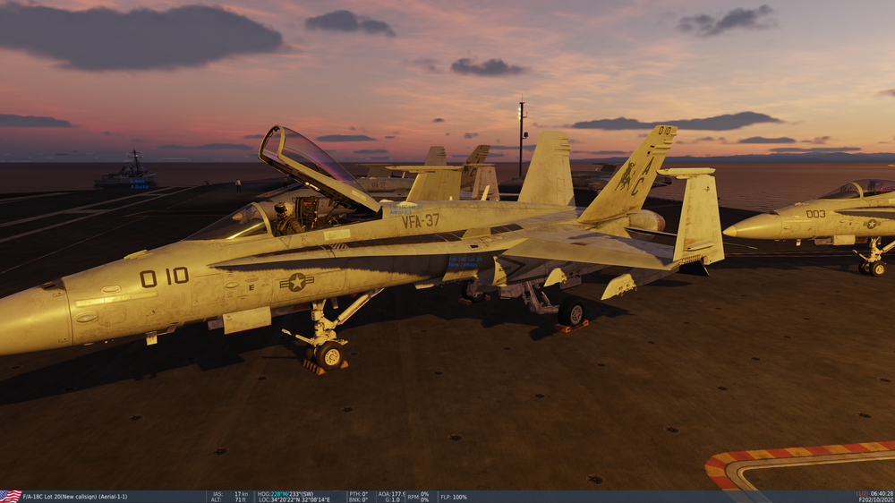Click the red '(1/2)' indicator
Viewport: 895px width, 503px height.
click(862, 494)
